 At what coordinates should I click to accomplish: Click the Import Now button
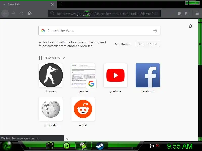tap(148, 44)
